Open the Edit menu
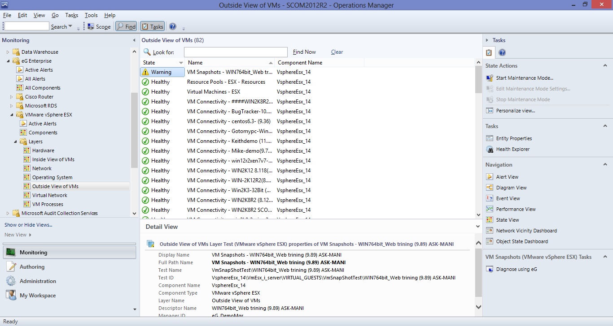 click(x=22, y=15)
